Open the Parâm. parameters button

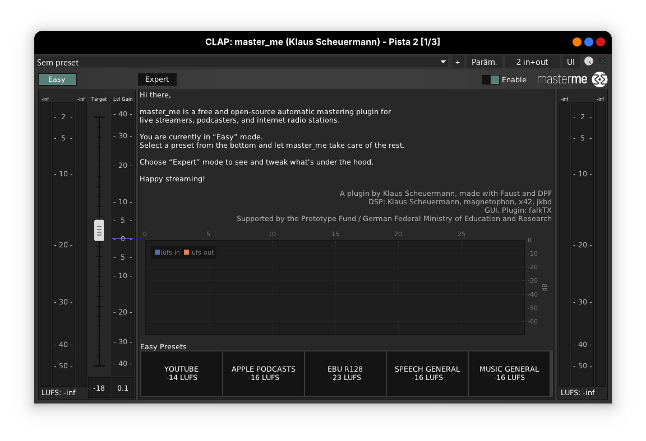(x=484, y=62)
